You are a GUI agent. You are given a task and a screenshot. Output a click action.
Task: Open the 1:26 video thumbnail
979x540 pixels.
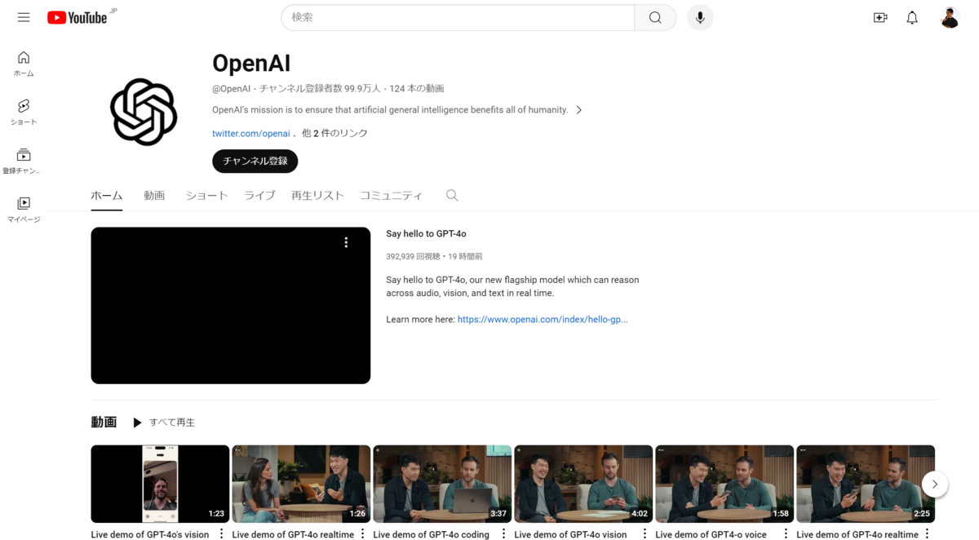pos(301,484)
